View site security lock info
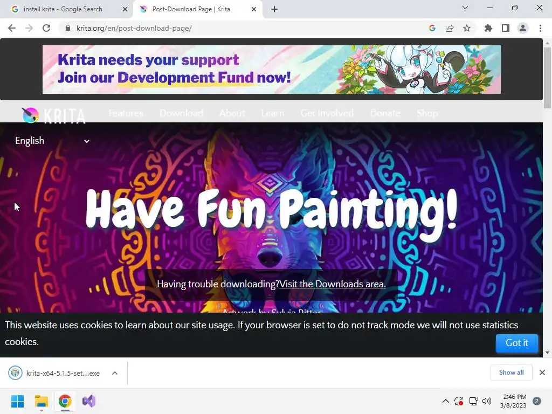Screen dimensions: 552x414 click(68, 28)
